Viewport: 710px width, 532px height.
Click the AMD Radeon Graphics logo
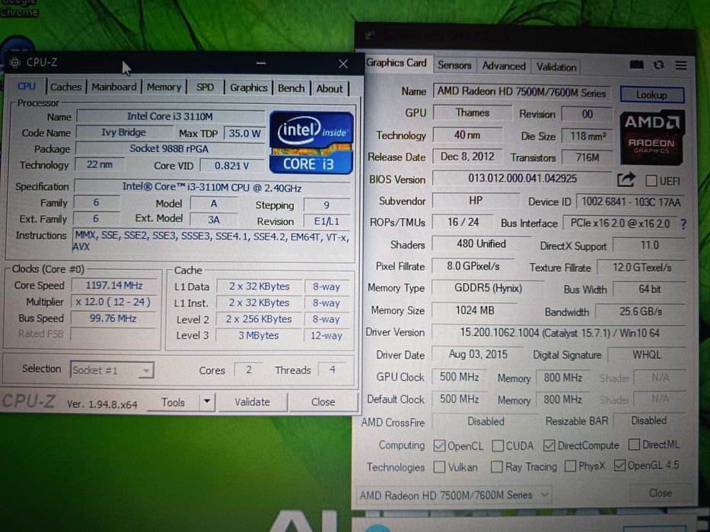click(x=652, y=137)
